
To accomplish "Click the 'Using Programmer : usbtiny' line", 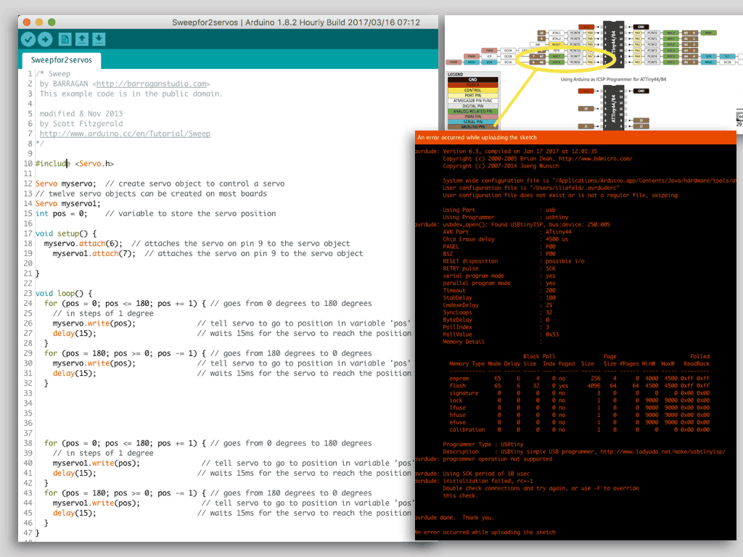I will [x=506, y=217].
